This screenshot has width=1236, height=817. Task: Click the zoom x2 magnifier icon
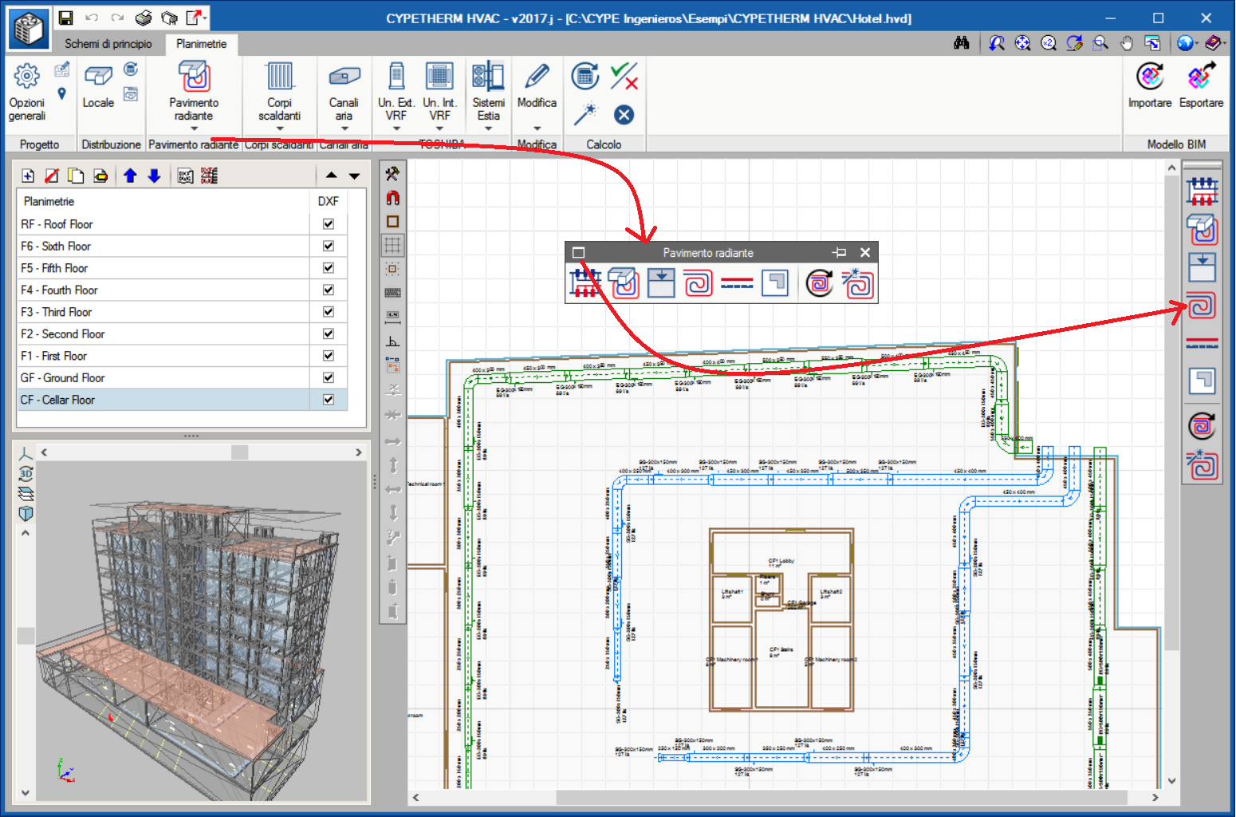pos(1049,43)
